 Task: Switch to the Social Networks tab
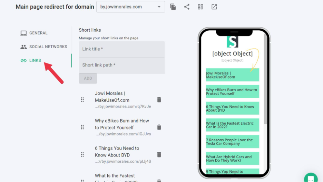pyautogui.click(x=44, y=47)
